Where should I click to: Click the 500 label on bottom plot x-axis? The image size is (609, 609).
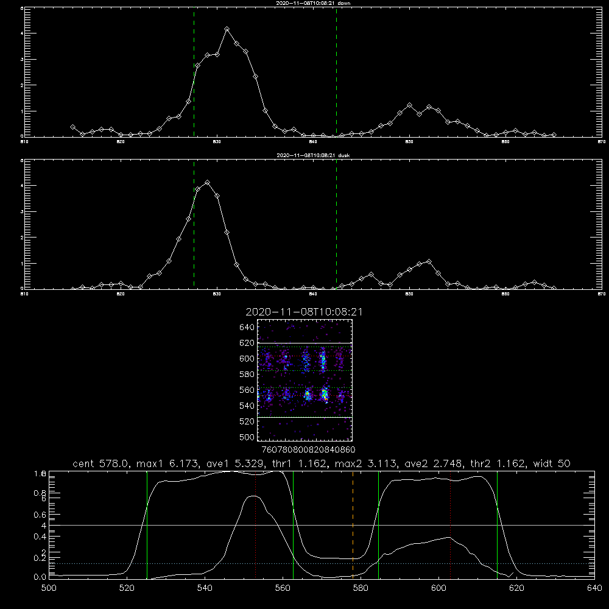49,588
